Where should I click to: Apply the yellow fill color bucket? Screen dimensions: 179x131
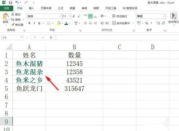(59, 23)
